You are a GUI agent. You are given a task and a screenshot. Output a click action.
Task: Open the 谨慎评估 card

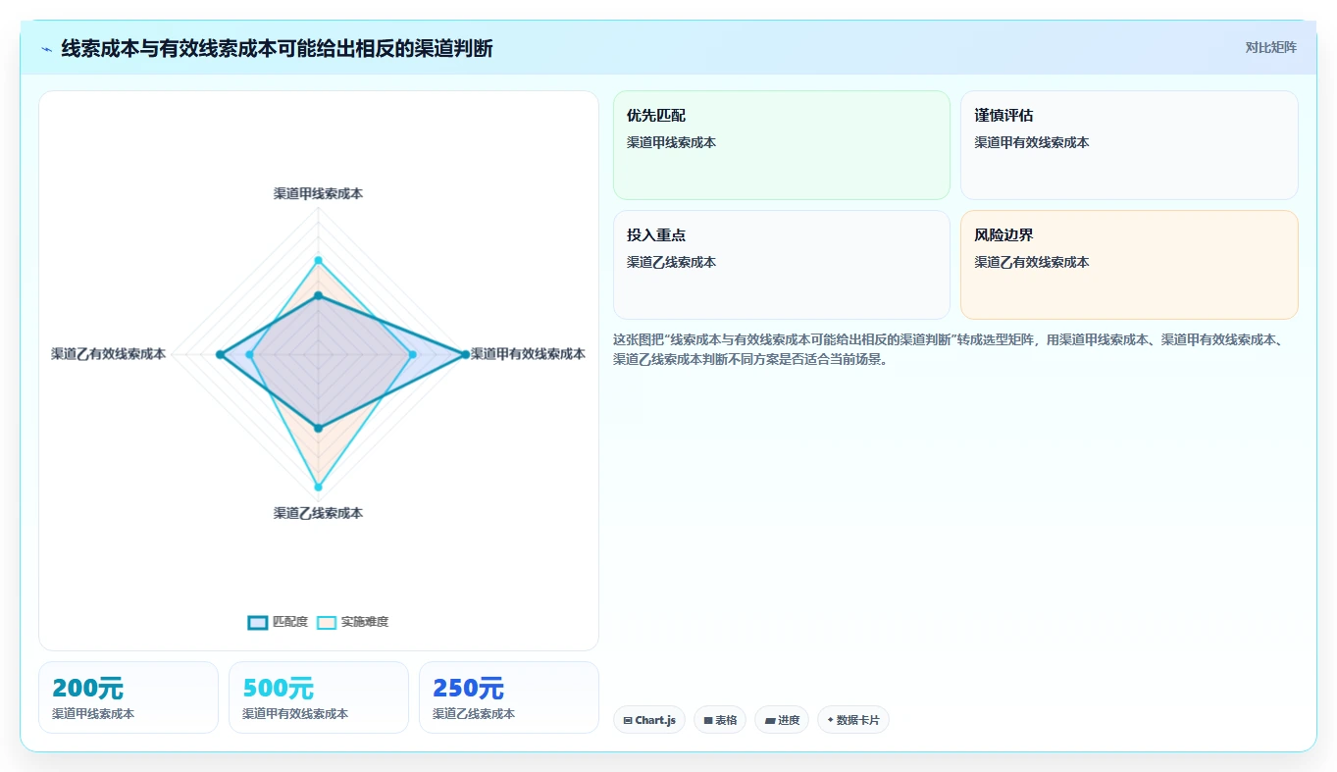pos(1129,145)
